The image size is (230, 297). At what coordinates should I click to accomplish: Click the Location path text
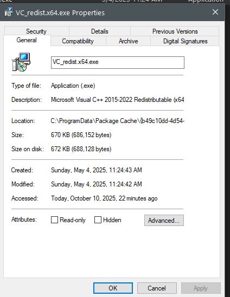coord(118,121)
